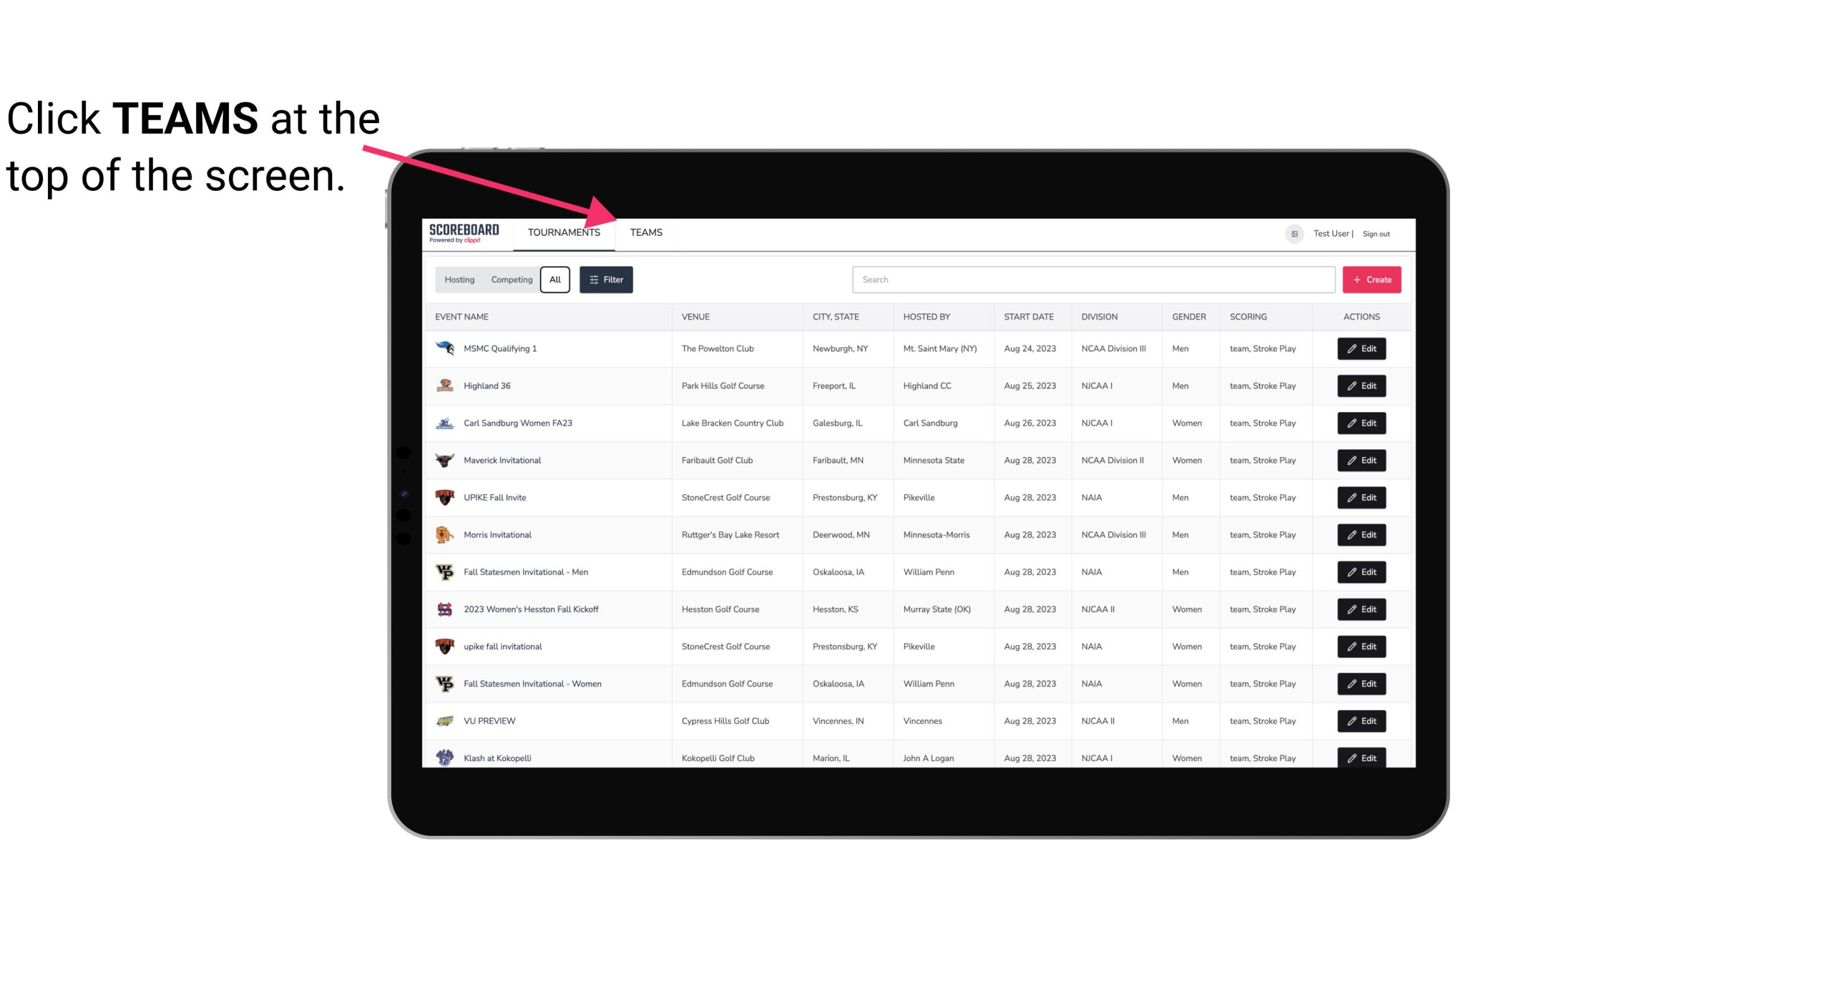Click the START DATE column header

click(1029, 317)
